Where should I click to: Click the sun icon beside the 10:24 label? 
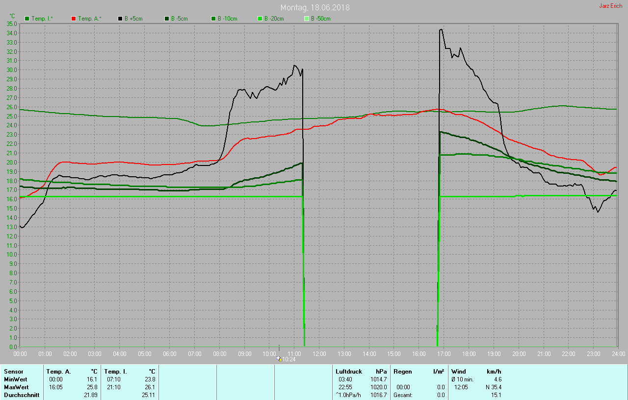tap(279, 359)
